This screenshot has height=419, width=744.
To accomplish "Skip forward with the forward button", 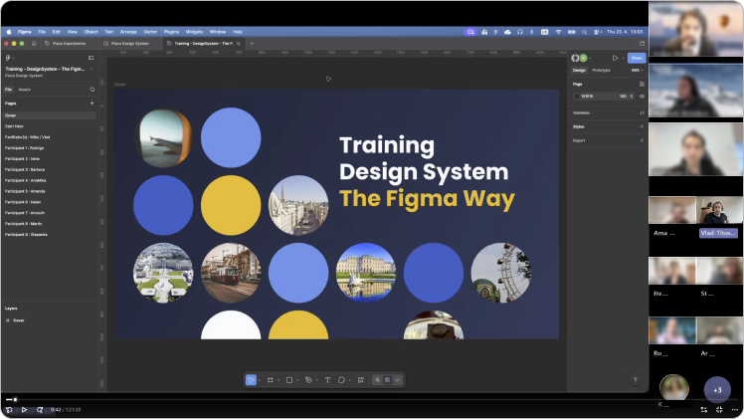I will pos(40,409).
